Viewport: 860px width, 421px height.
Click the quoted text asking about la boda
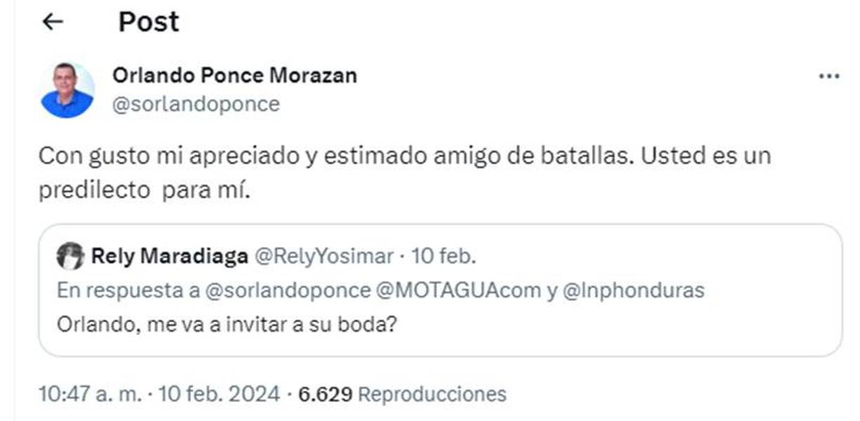click(226, 324)
